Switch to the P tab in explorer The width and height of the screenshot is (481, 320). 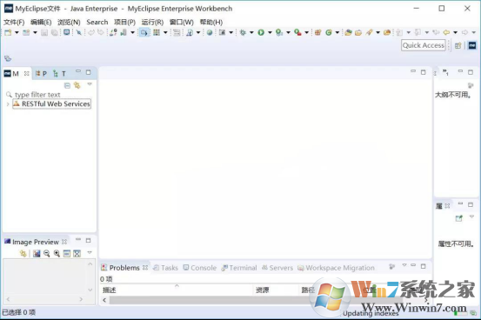click(x=41, y=74)
